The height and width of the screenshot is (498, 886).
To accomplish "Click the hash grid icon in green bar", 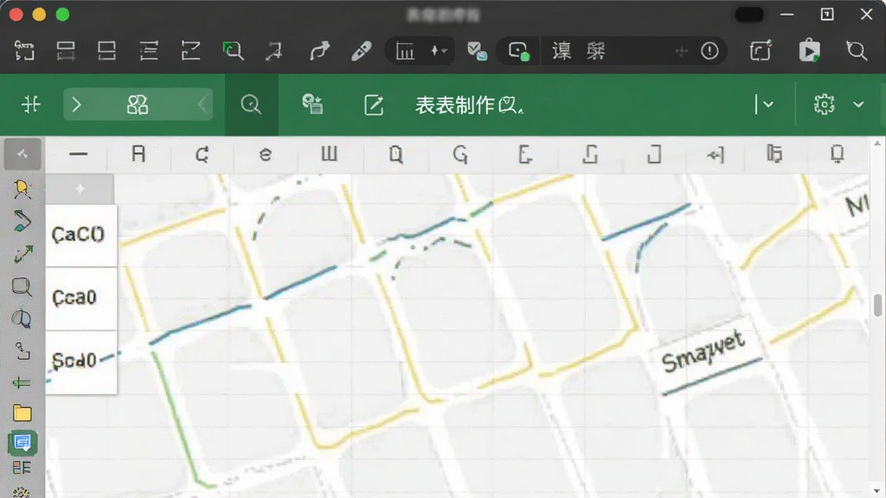I will click(x=30, y=105).
